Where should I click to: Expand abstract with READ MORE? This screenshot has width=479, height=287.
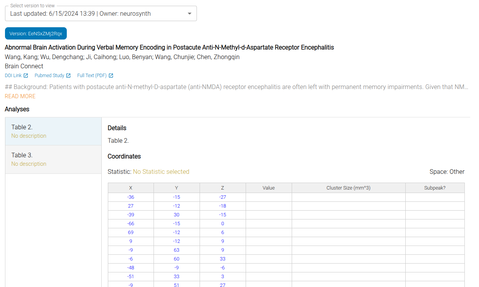(20, 96)
